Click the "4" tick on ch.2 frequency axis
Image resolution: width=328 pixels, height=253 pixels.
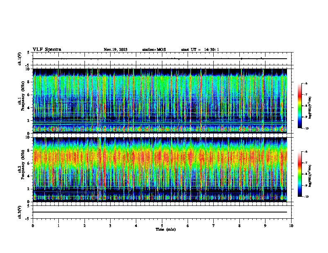tap(29, 176)
